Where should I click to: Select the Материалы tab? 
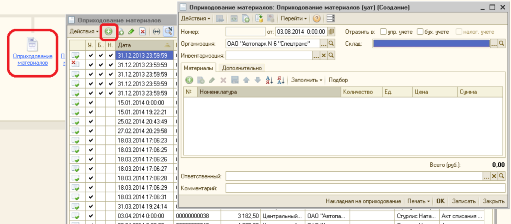click(198, 68)
